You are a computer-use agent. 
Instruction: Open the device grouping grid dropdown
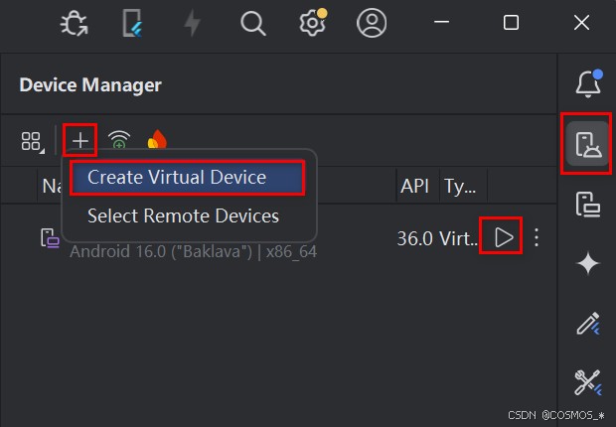[33, 141]
